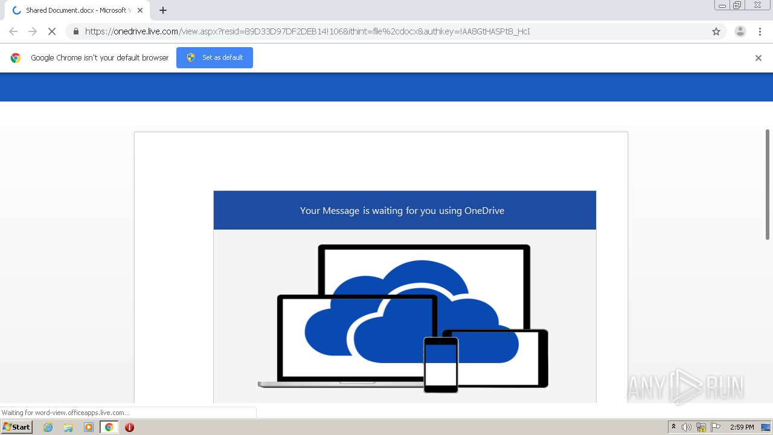Viewport: 773px width, 435px height.
Task: Go back to previous page
Action: (x=13, y=31)
